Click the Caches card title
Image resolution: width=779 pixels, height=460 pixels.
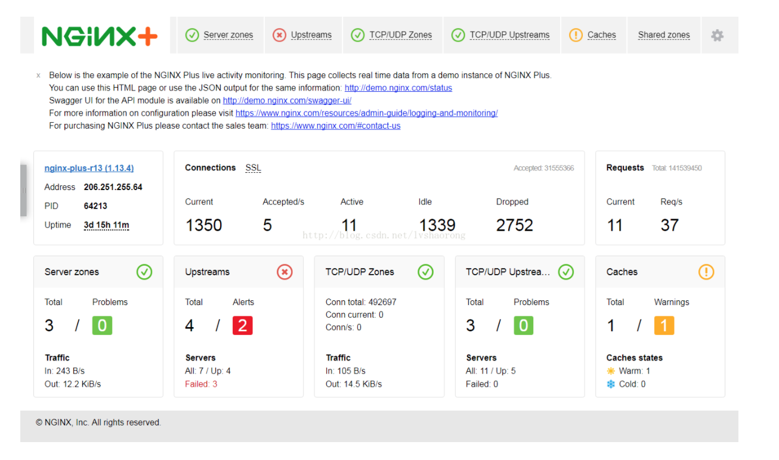622,272
